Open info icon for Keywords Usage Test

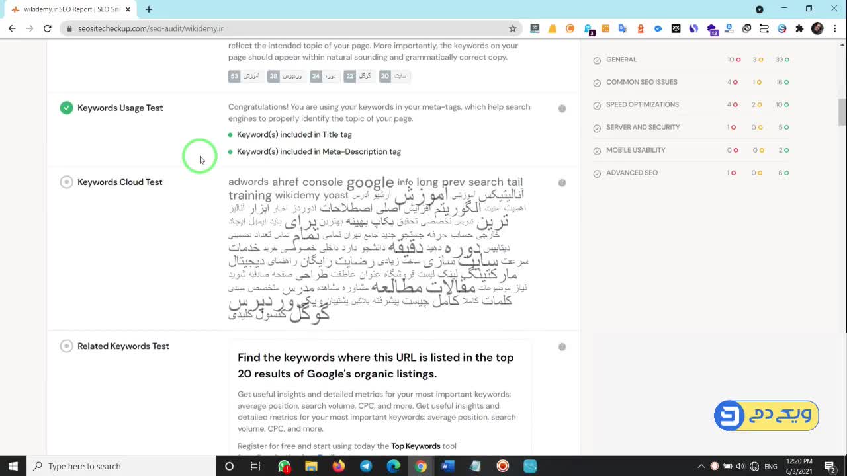coord(562,108)
